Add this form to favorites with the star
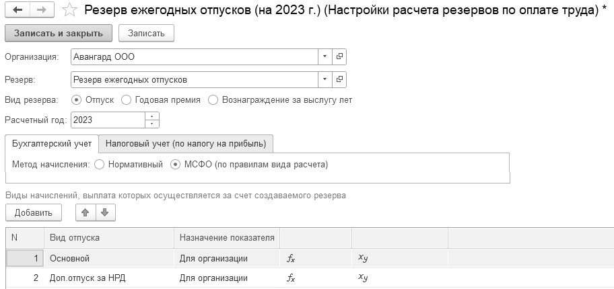The image size is (614, 289). click(70, 11)
